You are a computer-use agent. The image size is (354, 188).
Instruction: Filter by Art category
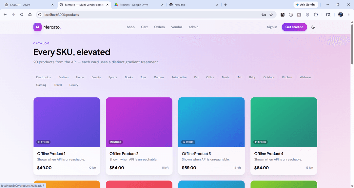point(239,77)
